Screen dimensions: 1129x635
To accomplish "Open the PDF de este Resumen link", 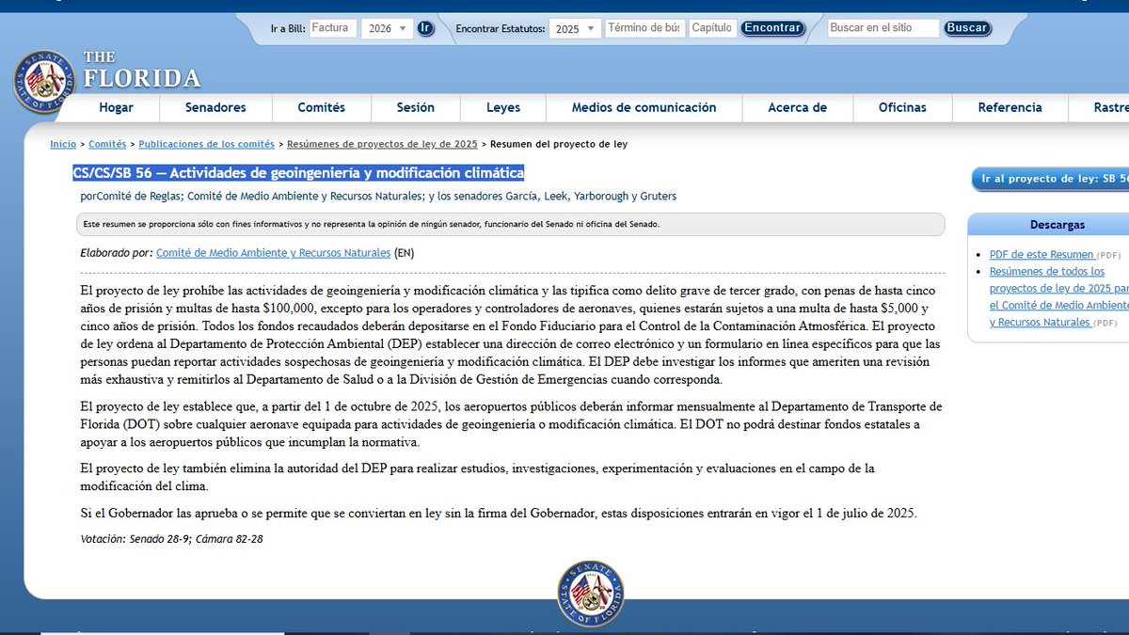I will (x=1042, y=255).
